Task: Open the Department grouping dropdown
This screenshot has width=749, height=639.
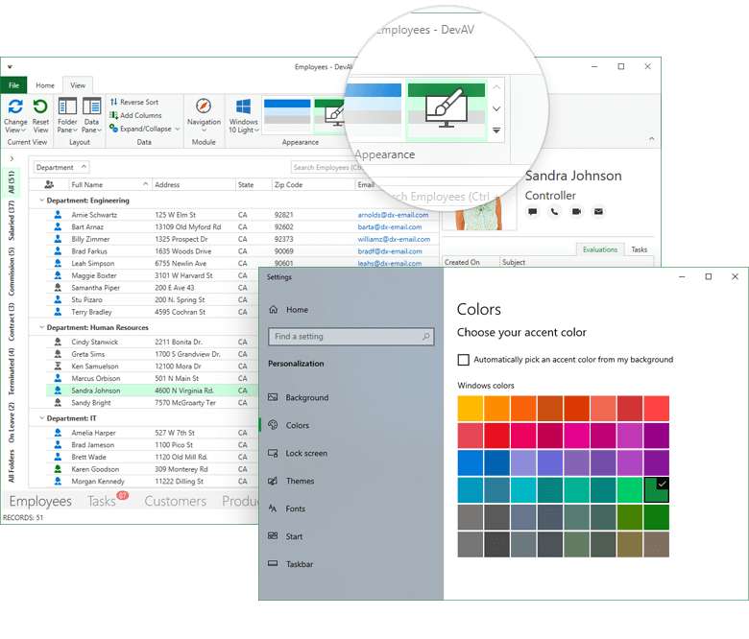Action: tap(61, 168)
